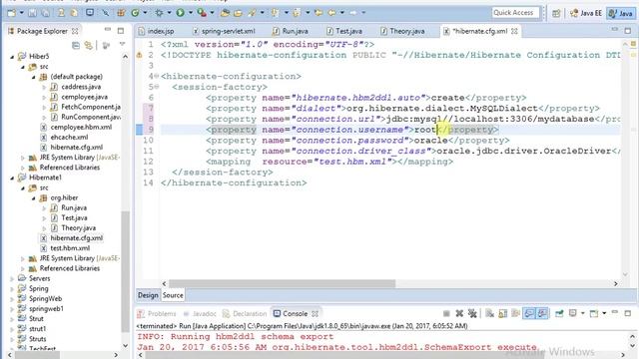Expand the SpringWeb project node

coord(12,299)
